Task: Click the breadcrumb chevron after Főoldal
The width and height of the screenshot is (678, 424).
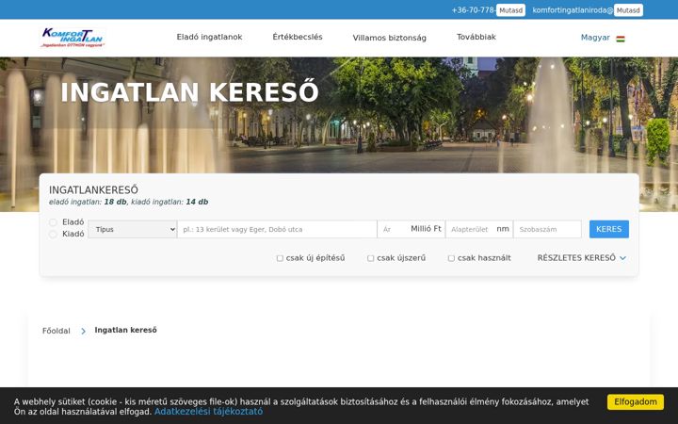Action: [x=83, y=331]
